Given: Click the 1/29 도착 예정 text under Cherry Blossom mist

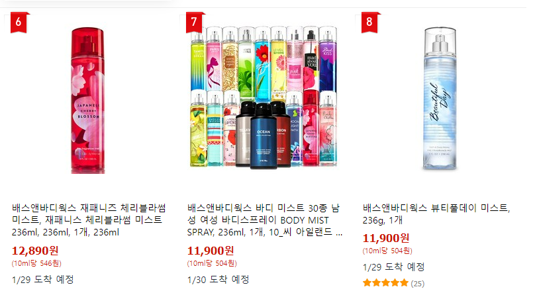Looking at the screenshot, I should coord(42,280).
